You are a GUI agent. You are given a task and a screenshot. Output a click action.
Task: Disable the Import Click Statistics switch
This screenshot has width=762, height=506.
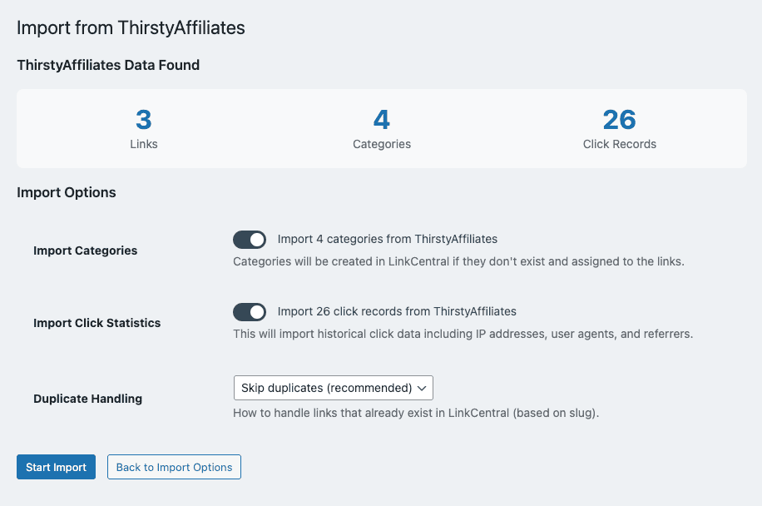pos(250,312)
